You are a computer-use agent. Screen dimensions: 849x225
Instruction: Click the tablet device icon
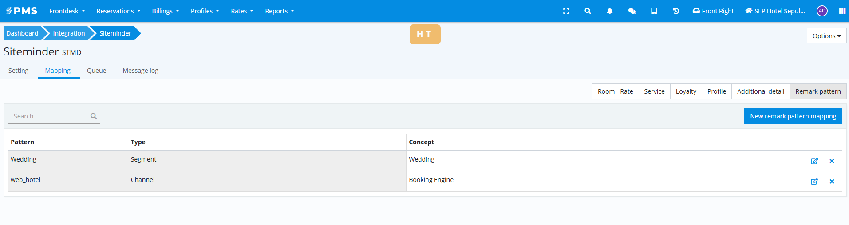pyautogui.click(x=654, y=11)
